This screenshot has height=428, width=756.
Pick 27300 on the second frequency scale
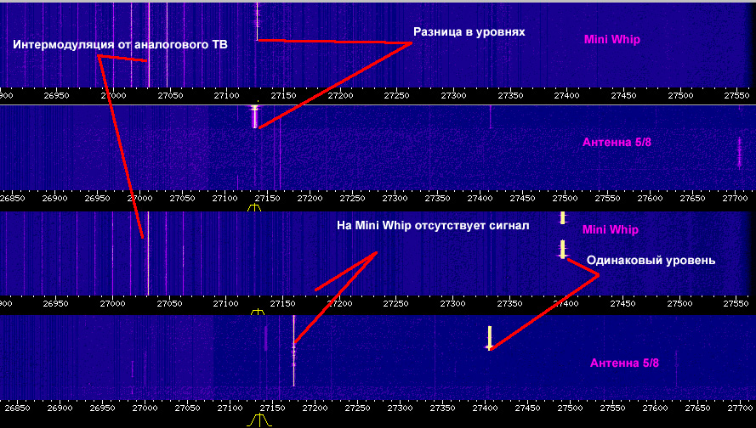tap(395, 198)
